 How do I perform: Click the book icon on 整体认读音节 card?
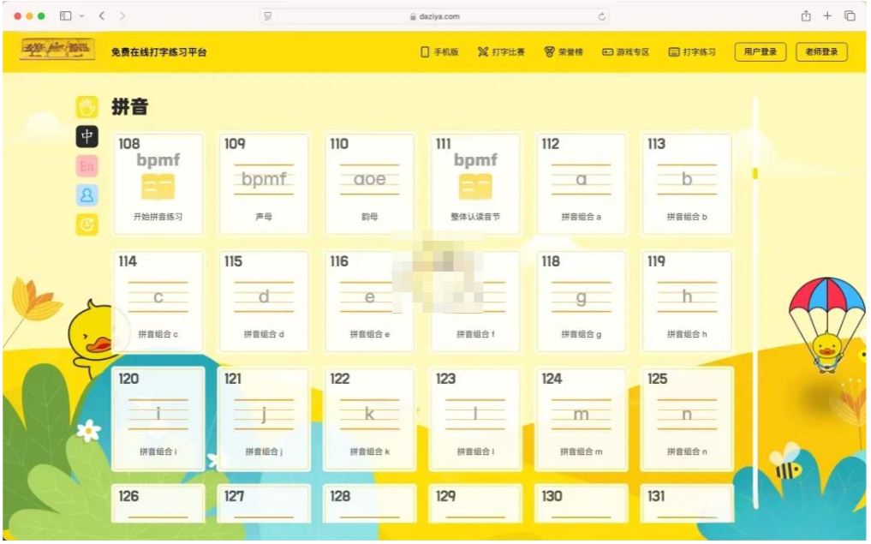click(x=475, y=184)
